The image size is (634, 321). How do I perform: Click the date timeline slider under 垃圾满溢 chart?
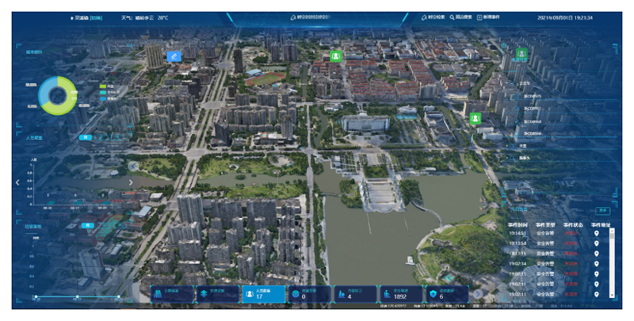click(x=77, y=296)
